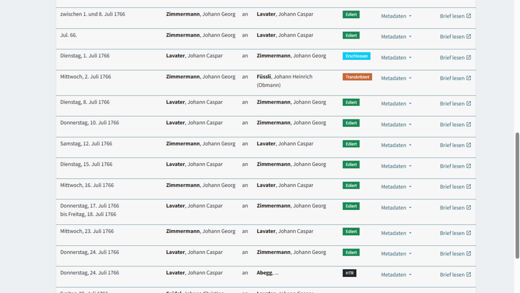Expand Metadaten for the 'zwischen 1. und 8. Juli' letter
The image size is (520, 293).
pyautogui.click(x=396, y=16)
